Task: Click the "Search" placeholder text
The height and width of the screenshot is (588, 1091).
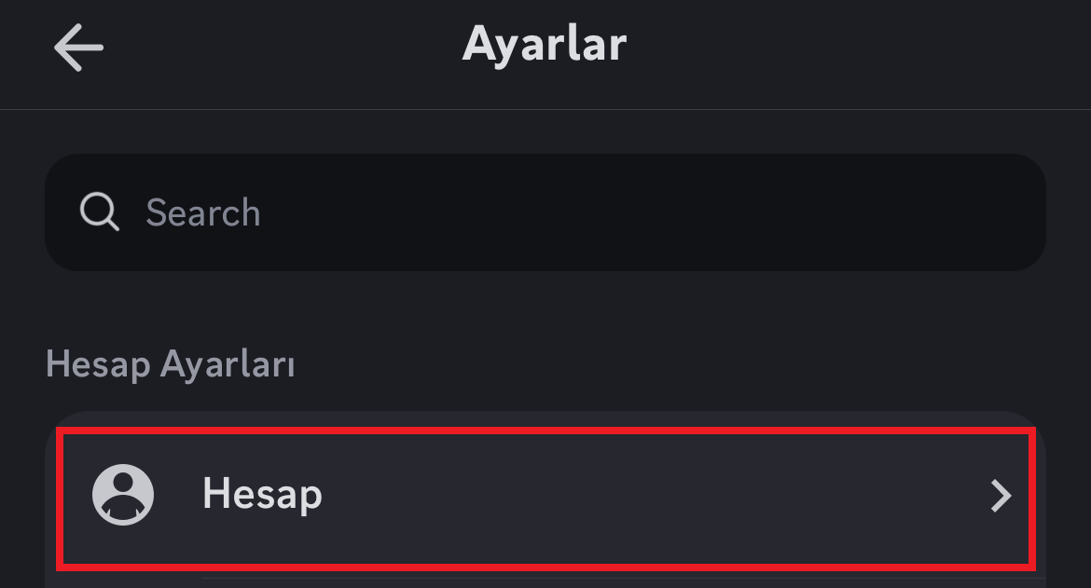Action: (203, 213)
